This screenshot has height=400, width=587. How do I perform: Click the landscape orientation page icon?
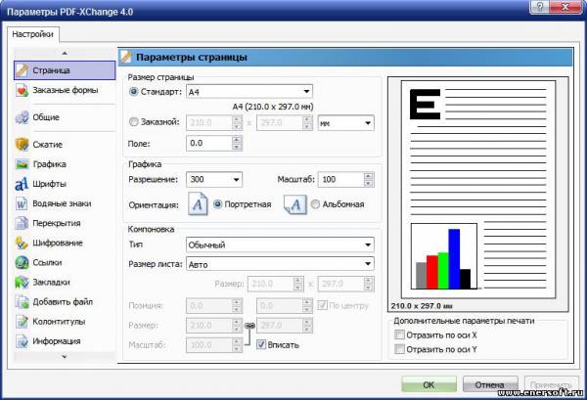pyautogui.click(x=295, y=205)
